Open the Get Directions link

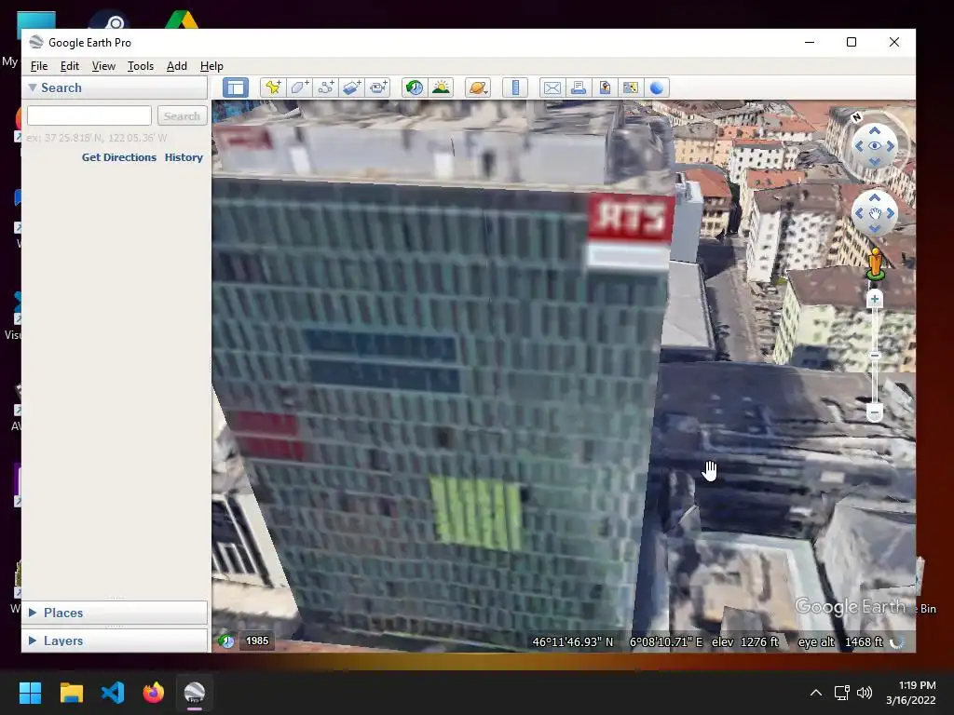(119, 156)
